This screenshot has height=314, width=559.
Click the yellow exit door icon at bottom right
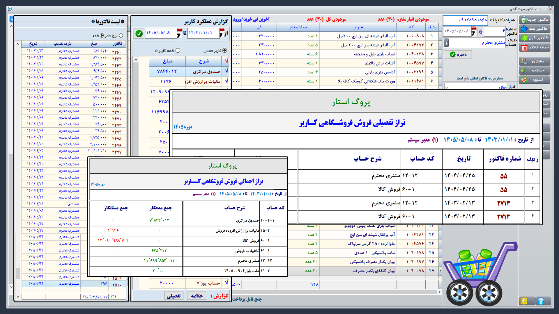point(524,301)
